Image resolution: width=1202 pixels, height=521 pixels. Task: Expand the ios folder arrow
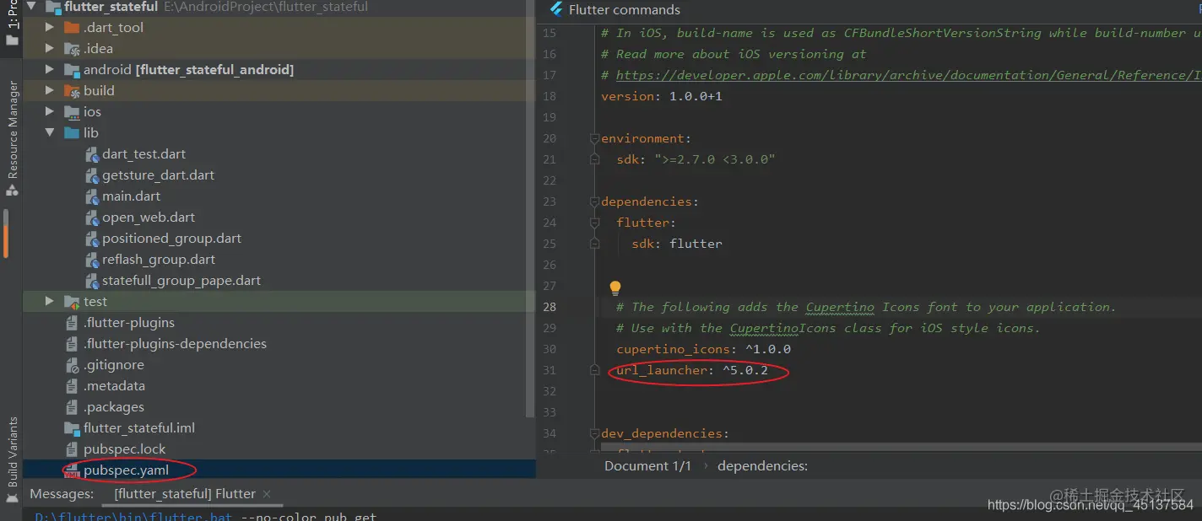tap(49, 111)
